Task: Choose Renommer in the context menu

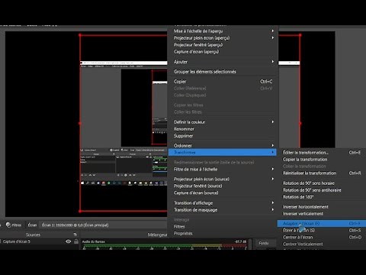Action: coord(223,129)
